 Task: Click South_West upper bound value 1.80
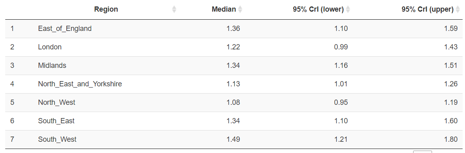tap(451, 139)
